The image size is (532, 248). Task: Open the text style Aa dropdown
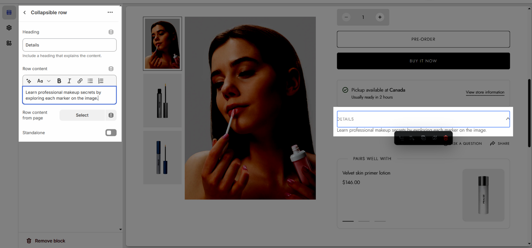[44, 81]
